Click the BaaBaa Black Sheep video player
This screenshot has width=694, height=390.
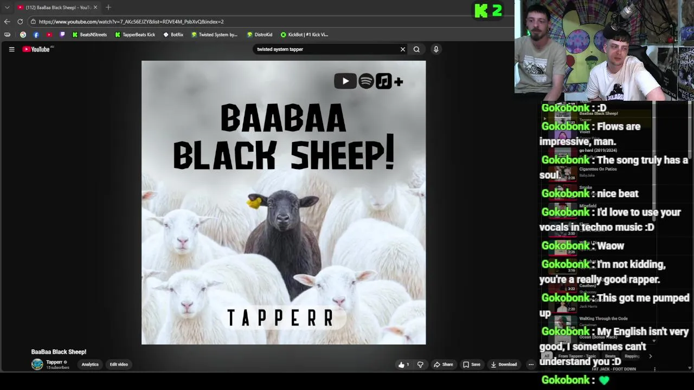284,203
